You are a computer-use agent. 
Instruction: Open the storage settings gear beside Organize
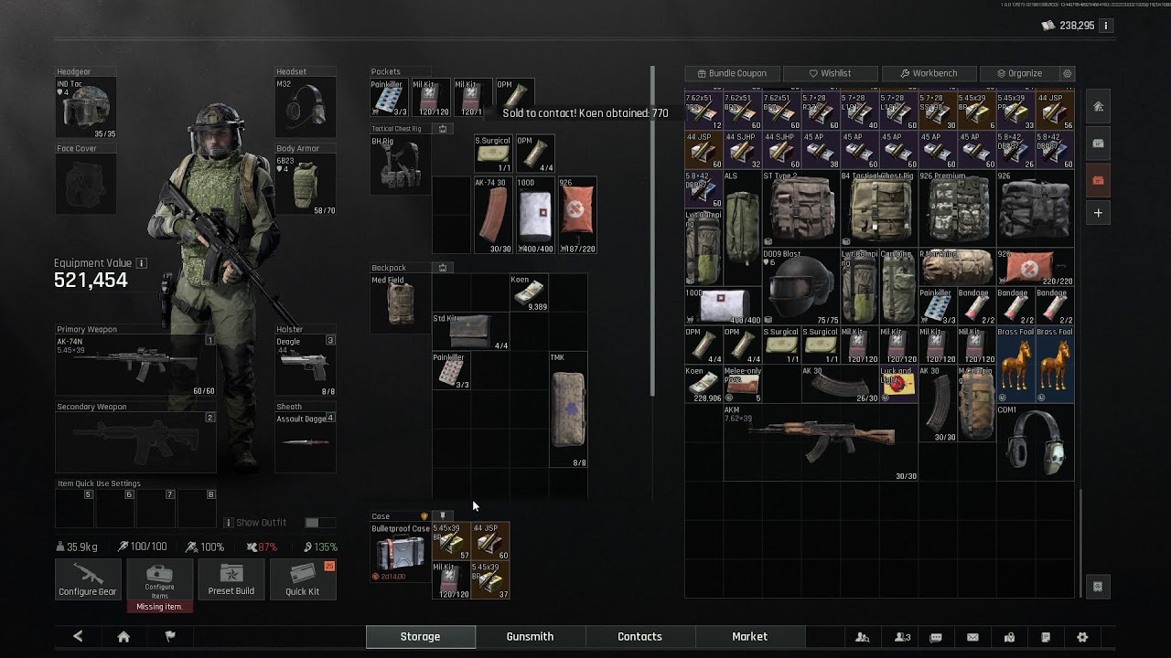click(1067, 73)
